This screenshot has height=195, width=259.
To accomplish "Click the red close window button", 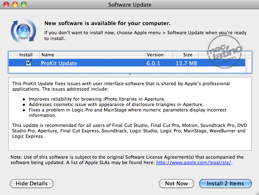I will tap(6, 5).
